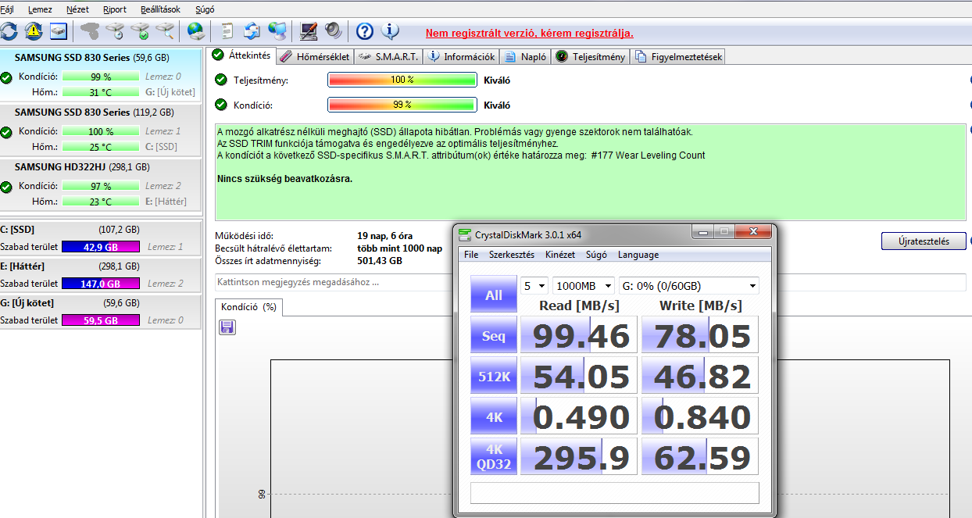
Task: Select the Kondíció (%) chart tab
Action: click(248, 307)
